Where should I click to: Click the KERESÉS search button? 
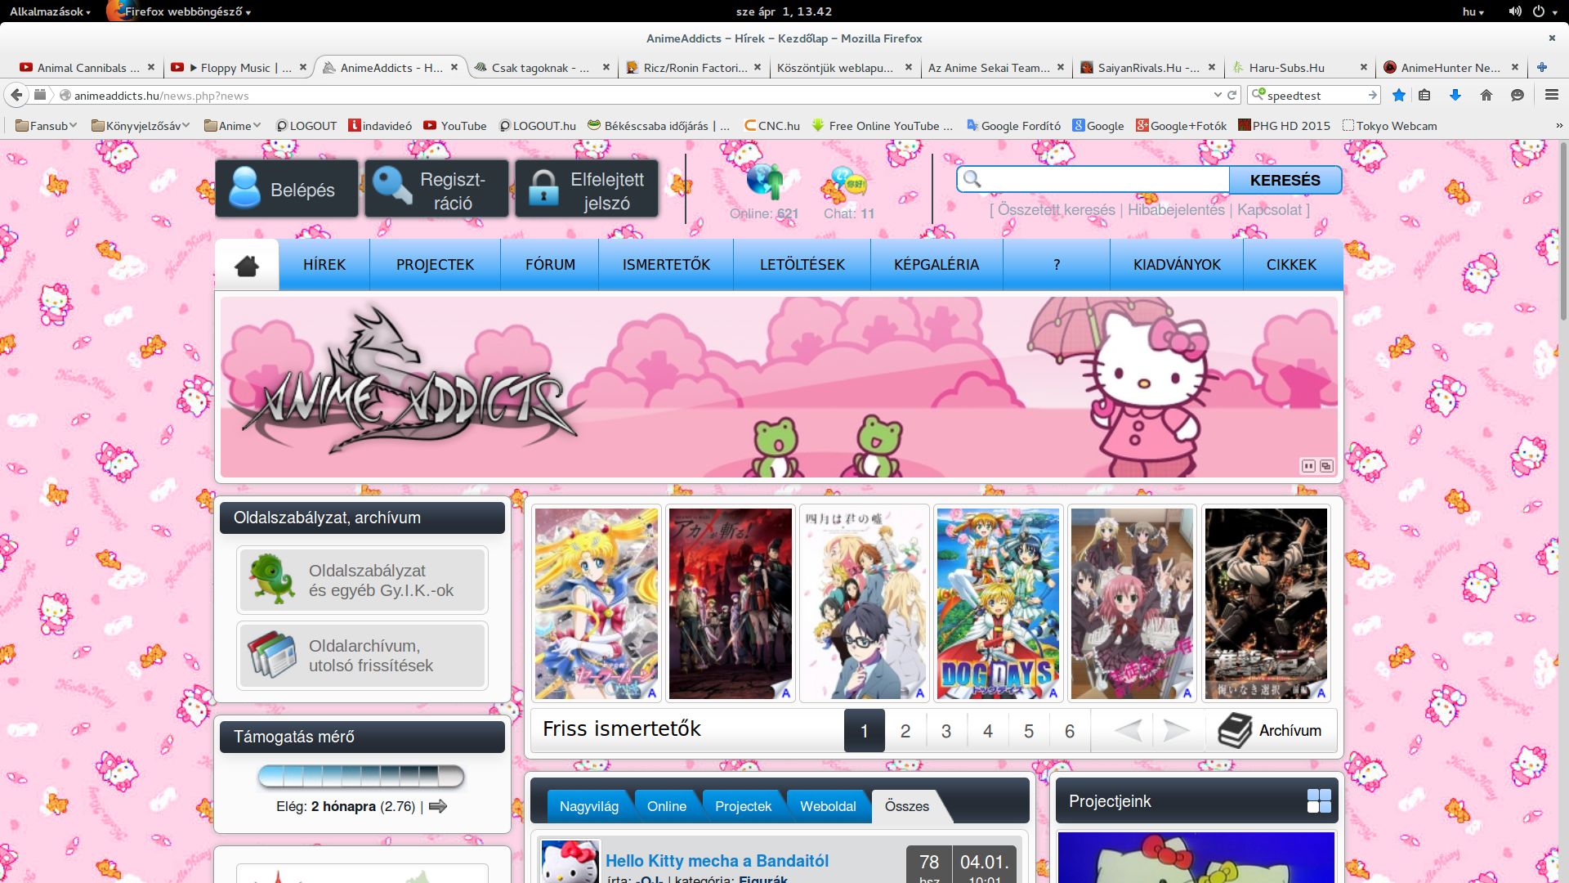tap(1285, 180)
